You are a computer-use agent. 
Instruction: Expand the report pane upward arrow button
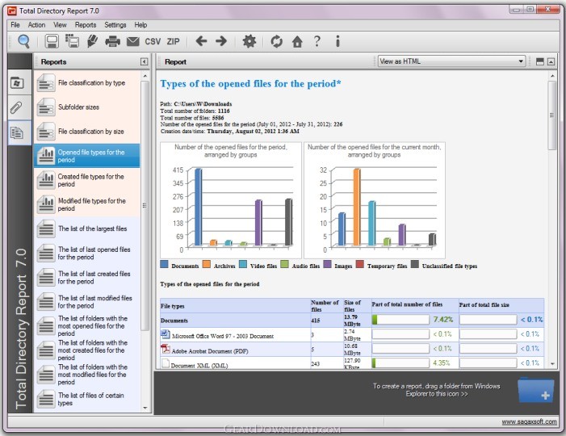[551, 61]
